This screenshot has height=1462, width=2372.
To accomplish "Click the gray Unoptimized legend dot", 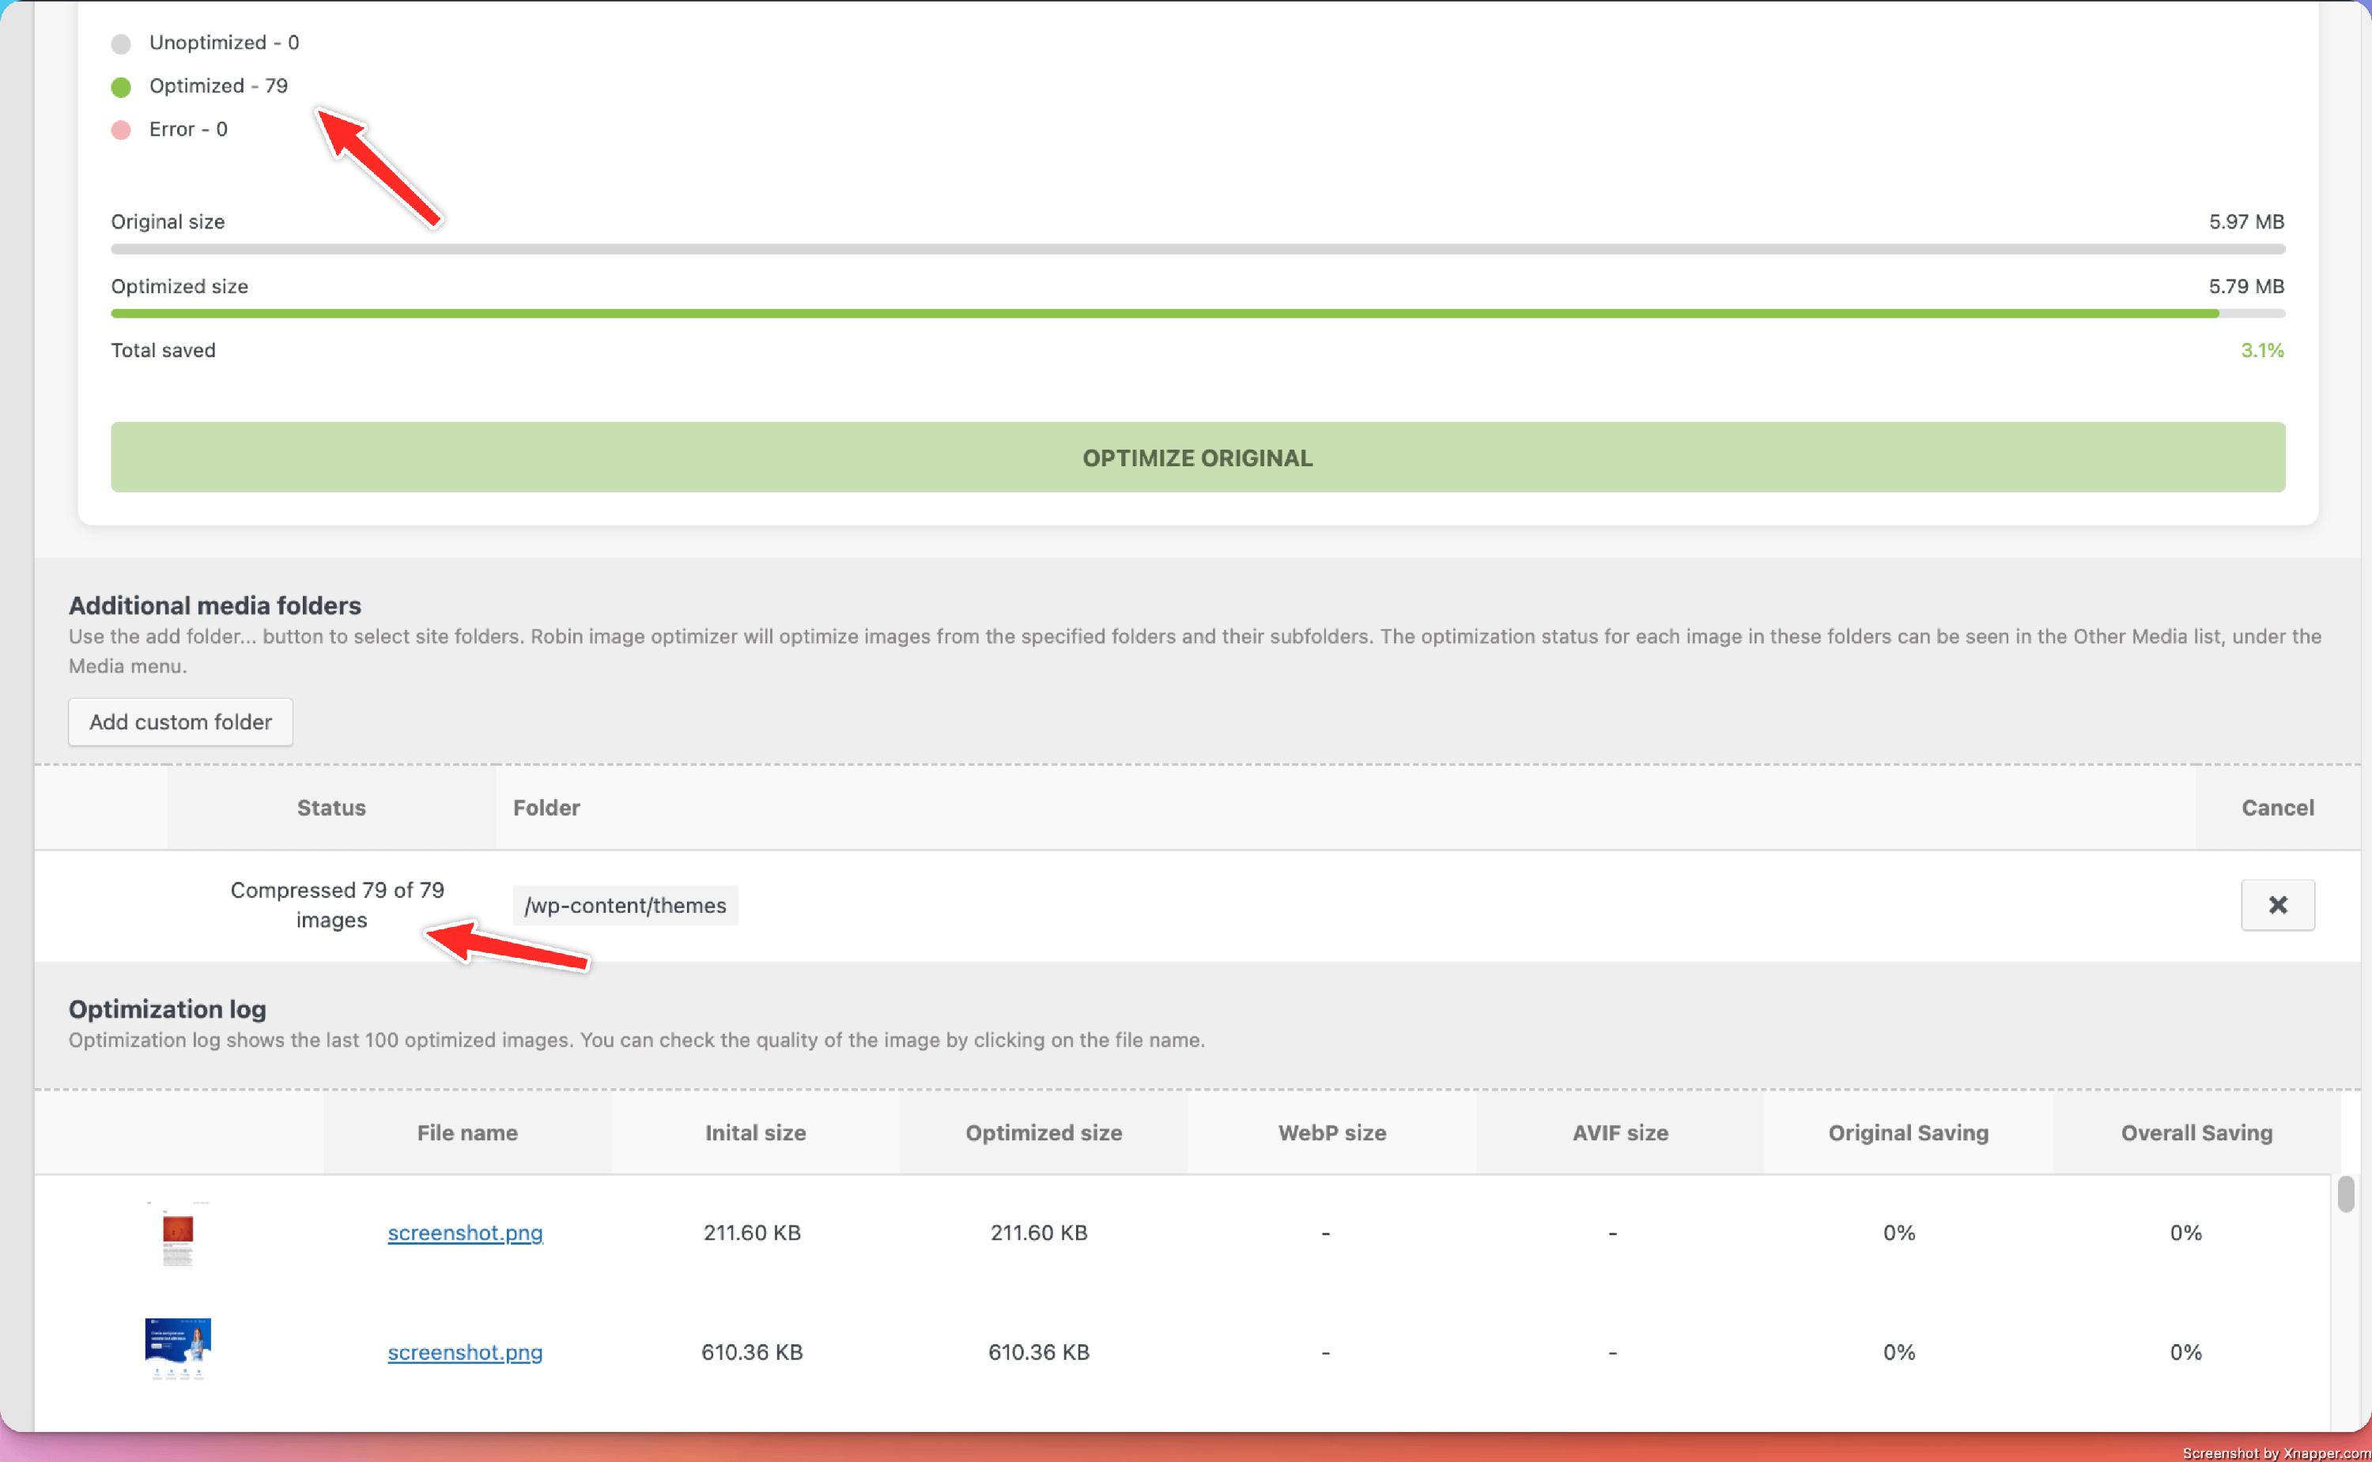I will tap(121, 43).
